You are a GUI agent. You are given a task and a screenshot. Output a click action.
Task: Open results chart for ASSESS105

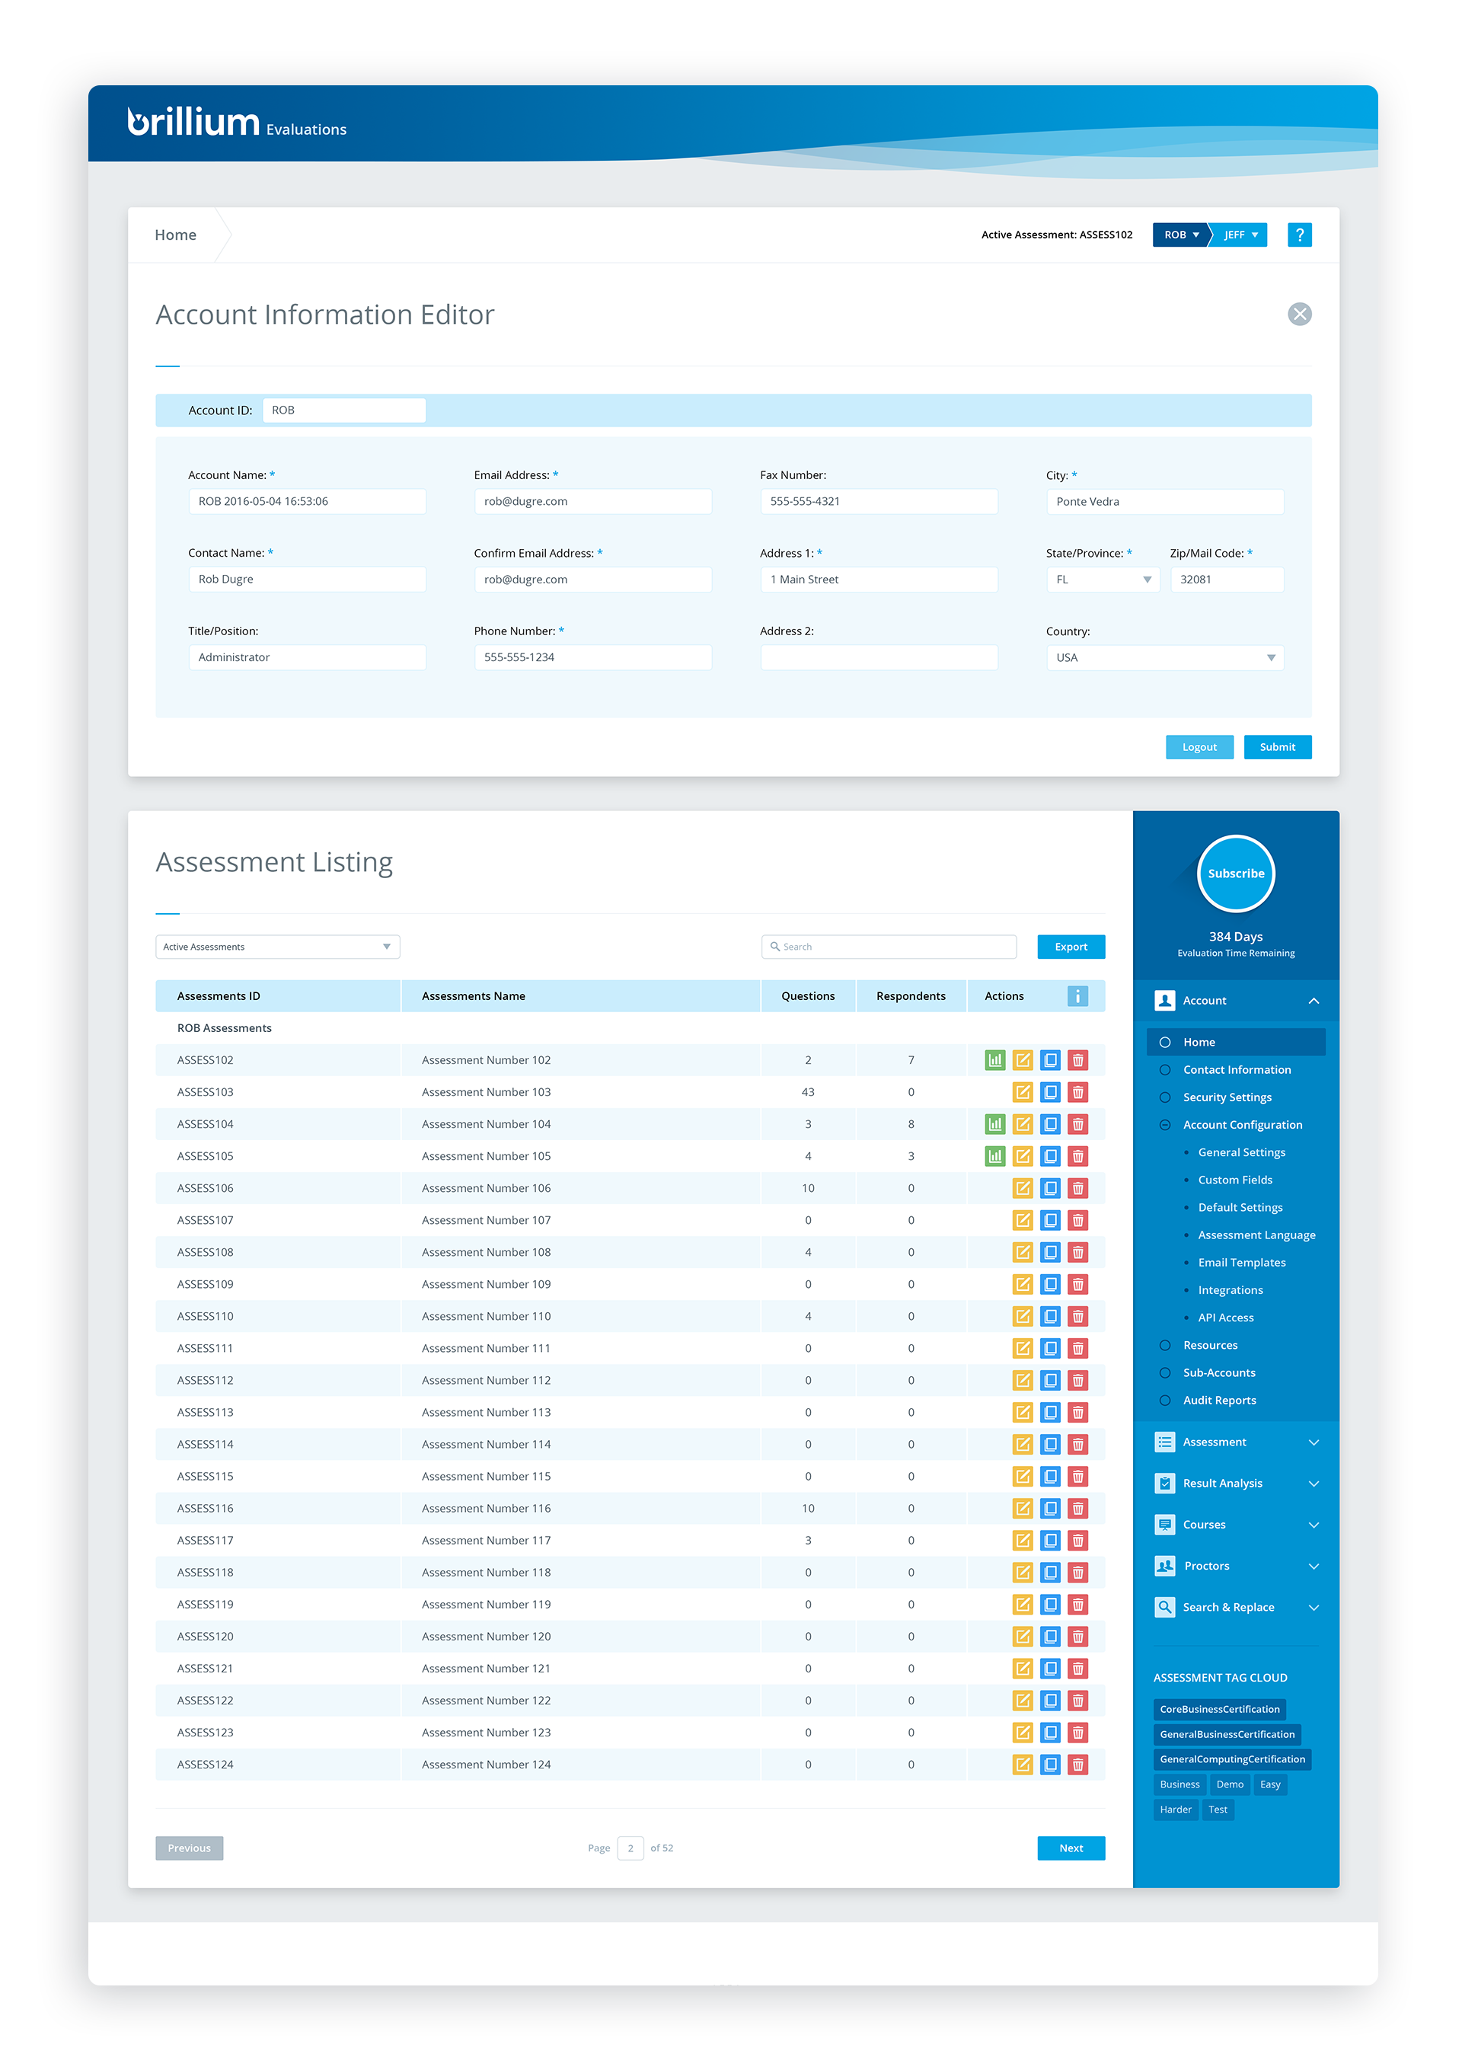click(994, 1156)
